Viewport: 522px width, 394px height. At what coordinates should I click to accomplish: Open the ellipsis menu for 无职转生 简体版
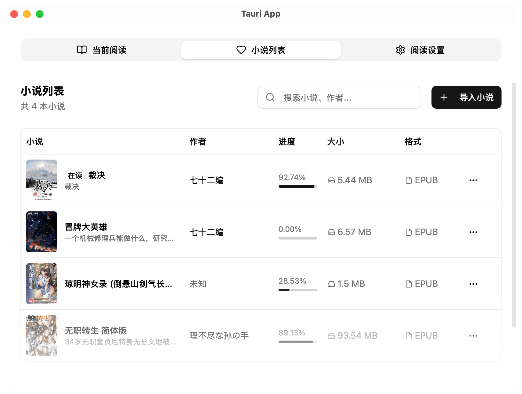(x=473, y=335)
